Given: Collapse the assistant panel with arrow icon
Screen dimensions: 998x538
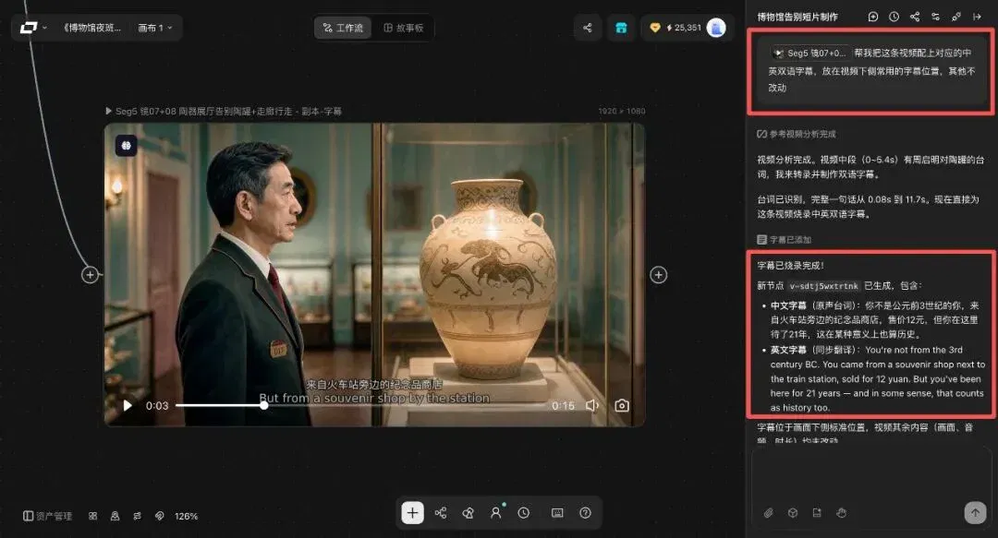Looking at the screenshot, I should click(x=977, y=17).
